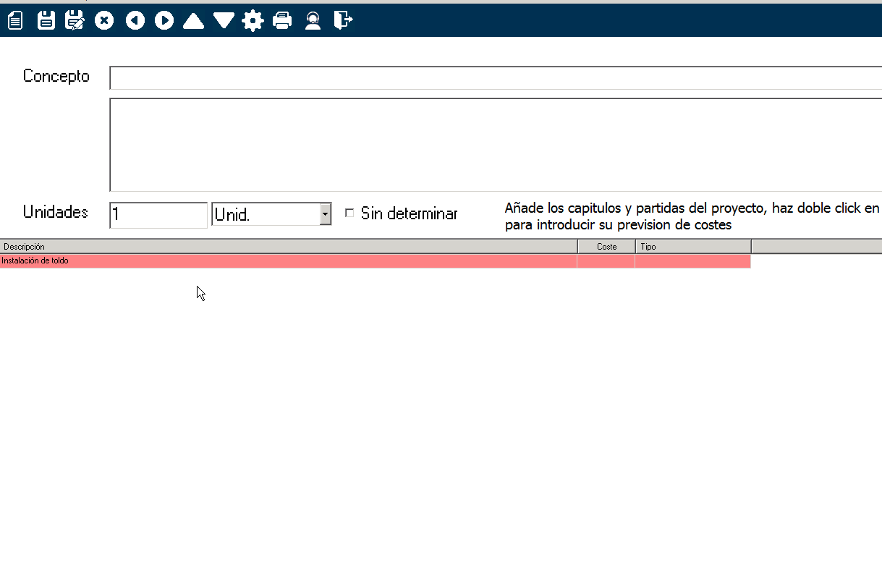Click the Descripción column header
Viewport: 882px width, 576px height.
(288, 247)
